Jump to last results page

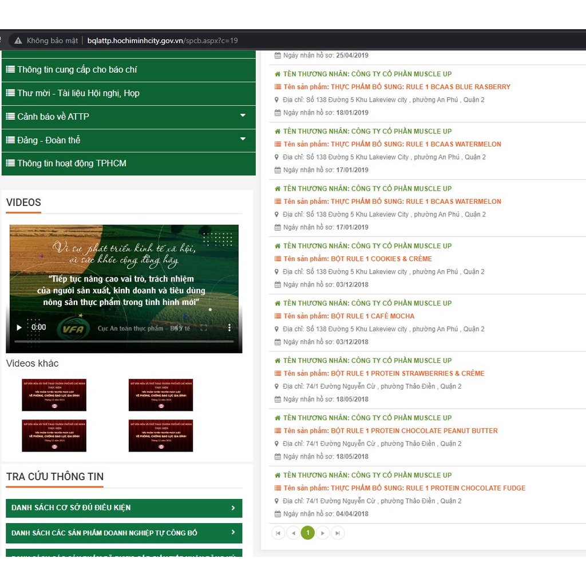coord(338,533)
